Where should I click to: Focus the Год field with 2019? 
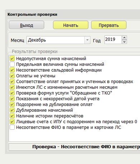coord(113,40)
